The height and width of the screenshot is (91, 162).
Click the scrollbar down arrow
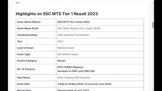153,90
